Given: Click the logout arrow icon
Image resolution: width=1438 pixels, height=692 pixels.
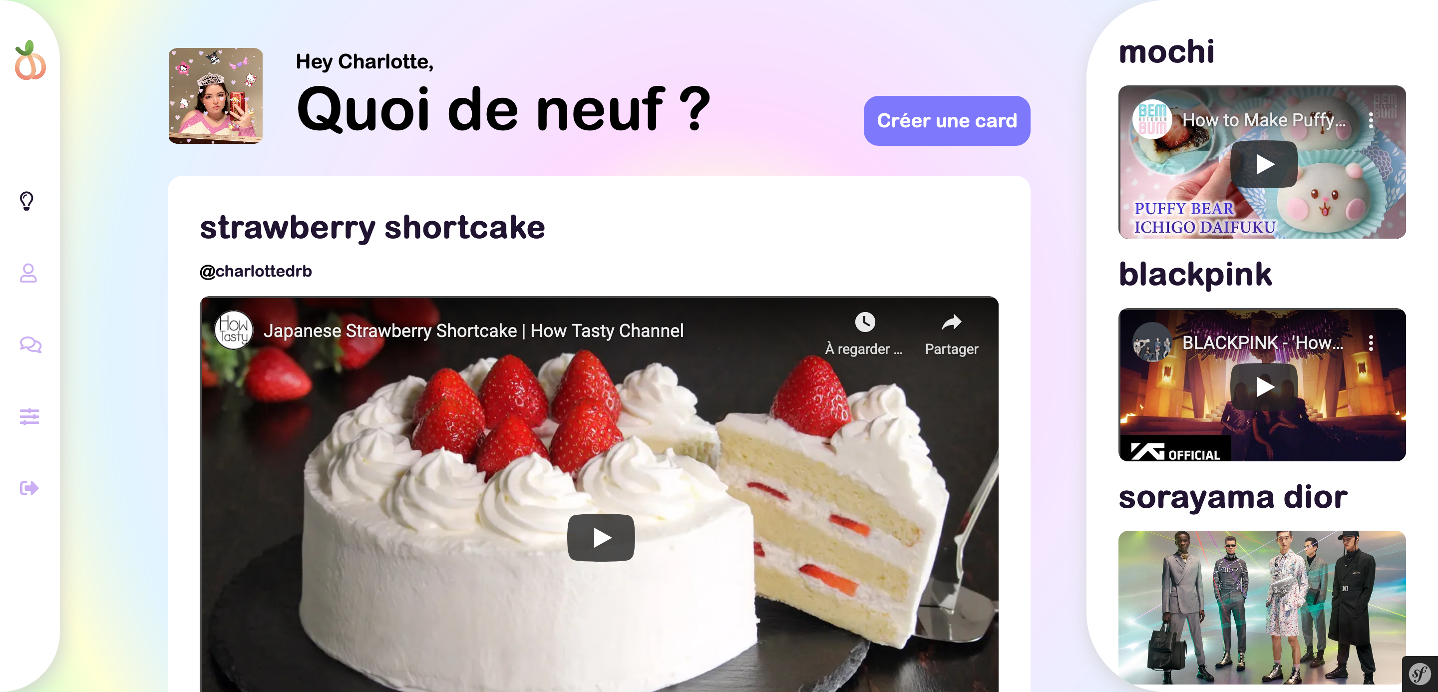Looking at the screenshot, I should 29,488.
